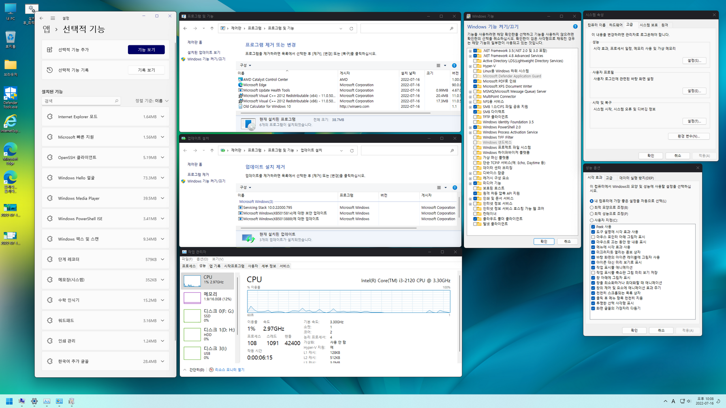The height and width of the screenshot is (408, 726).
Task: Select the CPU graph thumbnail in Task Manager
Action: [192, 280]
